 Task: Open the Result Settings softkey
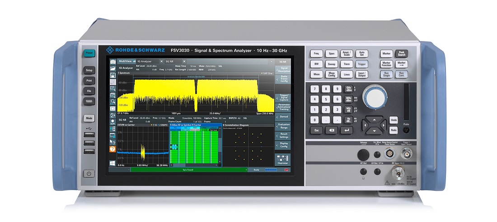tap(283, 135)
